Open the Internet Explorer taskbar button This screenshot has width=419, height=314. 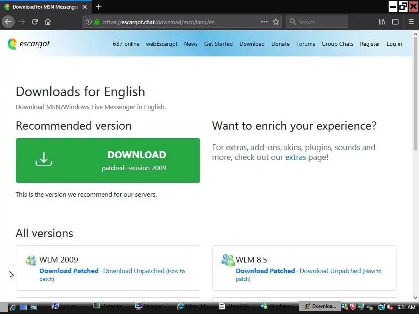[x=193, y=306]
